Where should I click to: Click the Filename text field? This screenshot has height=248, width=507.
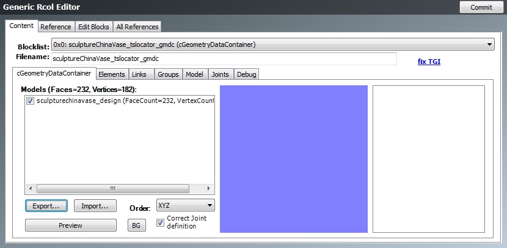pyautogui.click(x=224, y=58)
